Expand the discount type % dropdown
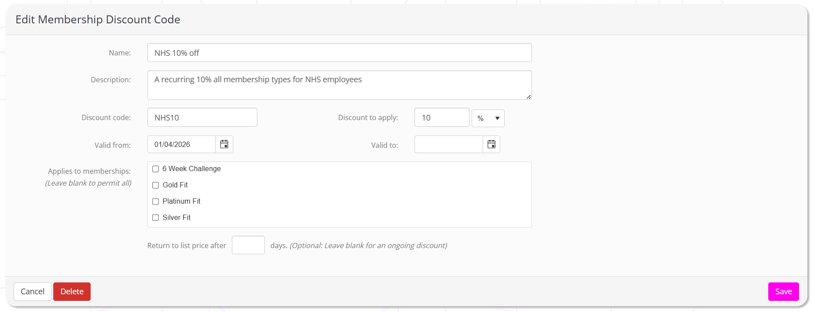The width and height of the screenshot is (814, 311). click(488, 118)
